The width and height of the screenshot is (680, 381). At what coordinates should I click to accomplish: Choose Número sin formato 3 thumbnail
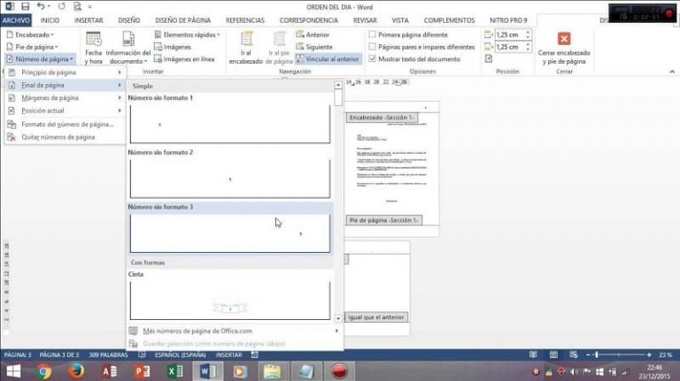click(x=230, y=232)
